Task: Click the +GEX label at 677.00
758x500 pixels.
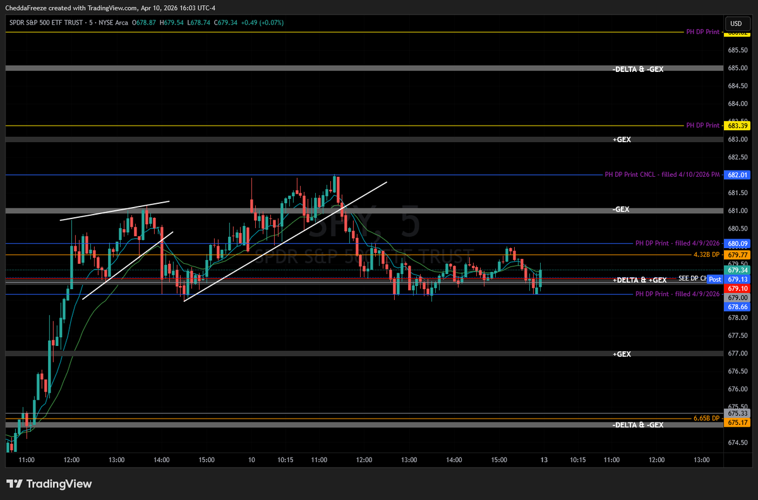Action: pos(622,354)
